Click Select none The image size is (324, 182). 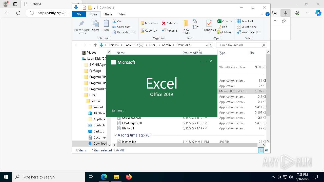coord(247,27)
